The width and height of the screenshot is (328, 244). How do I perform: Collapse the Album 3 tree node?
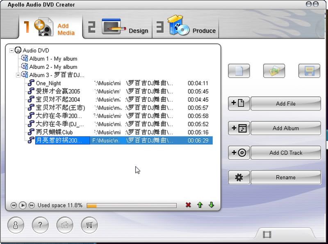(x=18, y=75)
